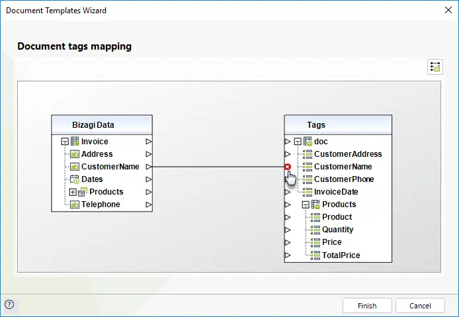Click the Tags panel header
Image resolution: width=459 pixels, height=317 pixels.
click(338, 125)
